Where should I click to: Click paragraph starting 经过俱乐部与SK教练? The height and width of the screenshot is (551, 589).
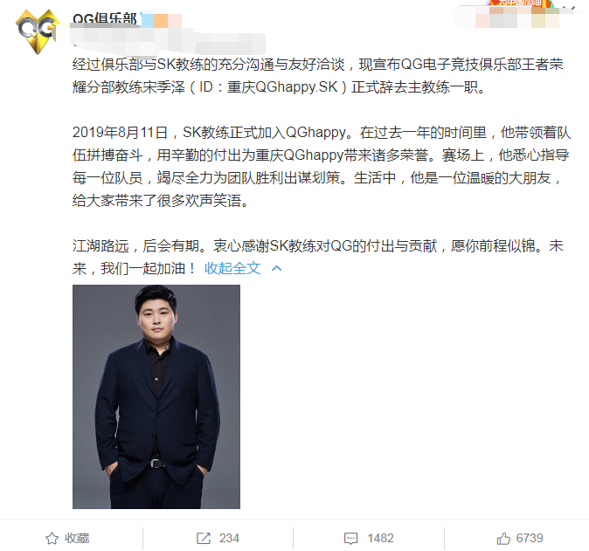(x=318, y=76)
